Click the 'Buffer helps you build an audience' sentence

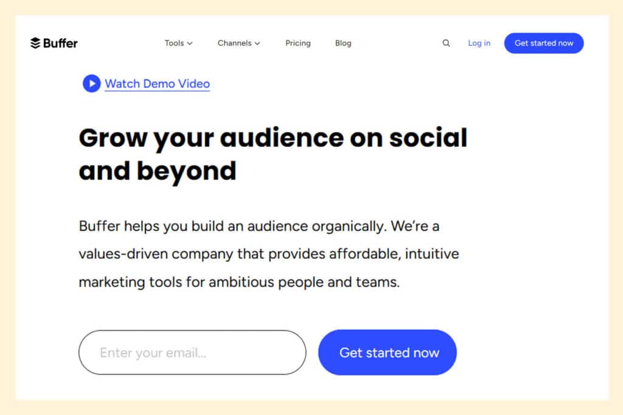pos(259,227)
